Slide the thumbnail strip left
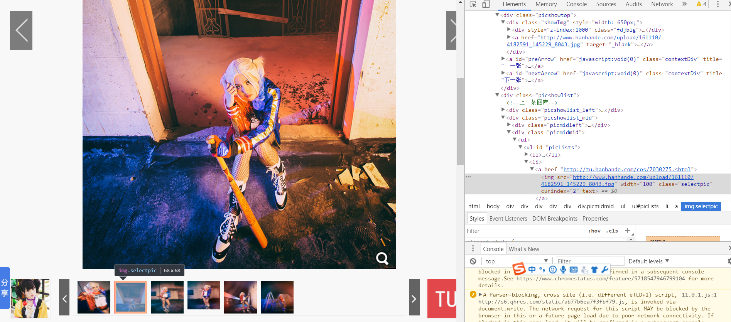 (64, 297)
